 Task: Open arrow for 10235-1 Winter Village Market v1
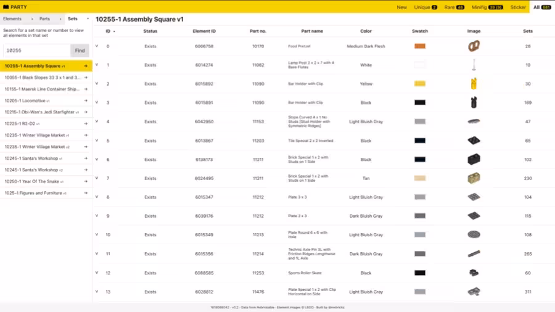tap(86, 135)
